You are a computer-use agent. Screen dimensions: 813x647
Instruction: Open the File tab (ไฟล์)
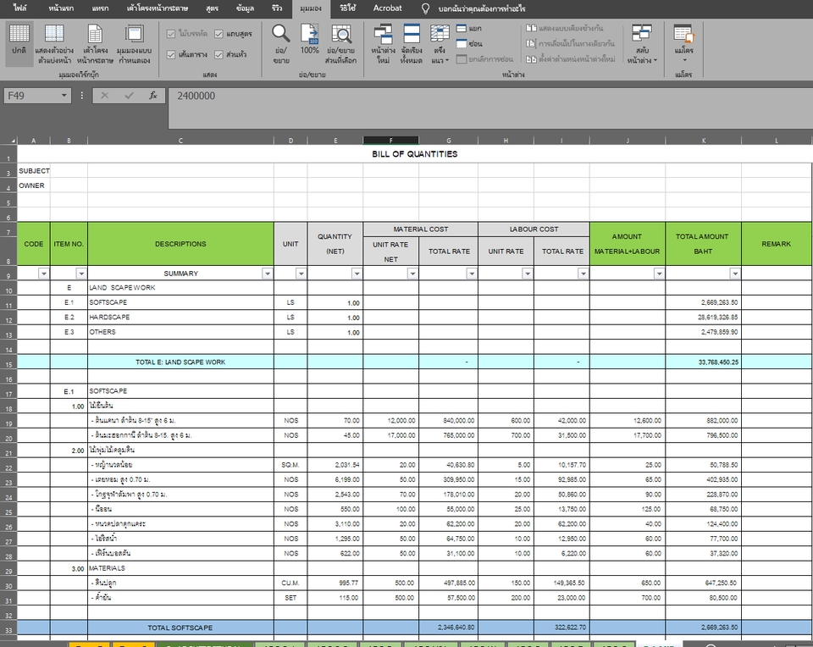pyautogui.click(x=19, y=8)
